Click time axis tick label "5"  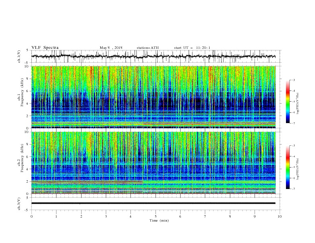tap(156, 216)
